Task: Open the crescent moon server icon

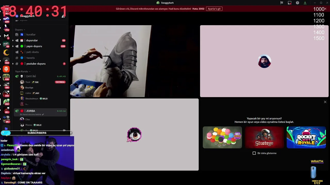Action: tap(6, 52)
